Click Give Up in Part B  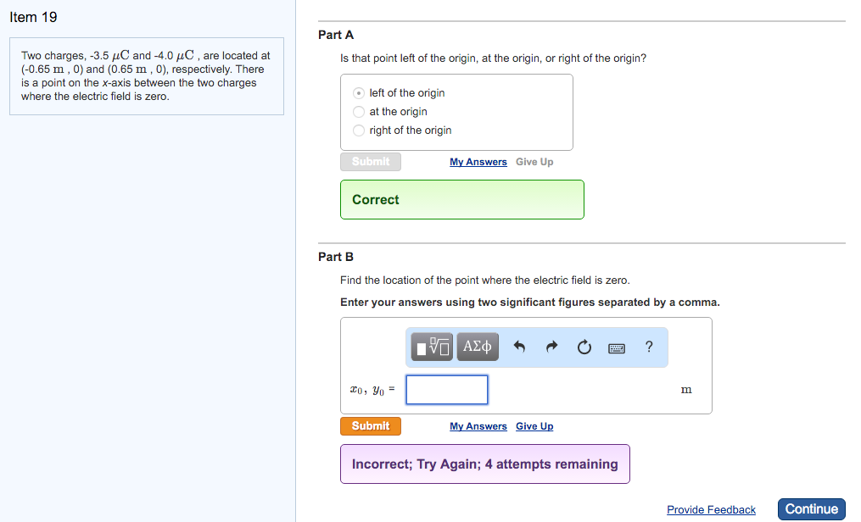pyautogui.click(x=534, y=426)
